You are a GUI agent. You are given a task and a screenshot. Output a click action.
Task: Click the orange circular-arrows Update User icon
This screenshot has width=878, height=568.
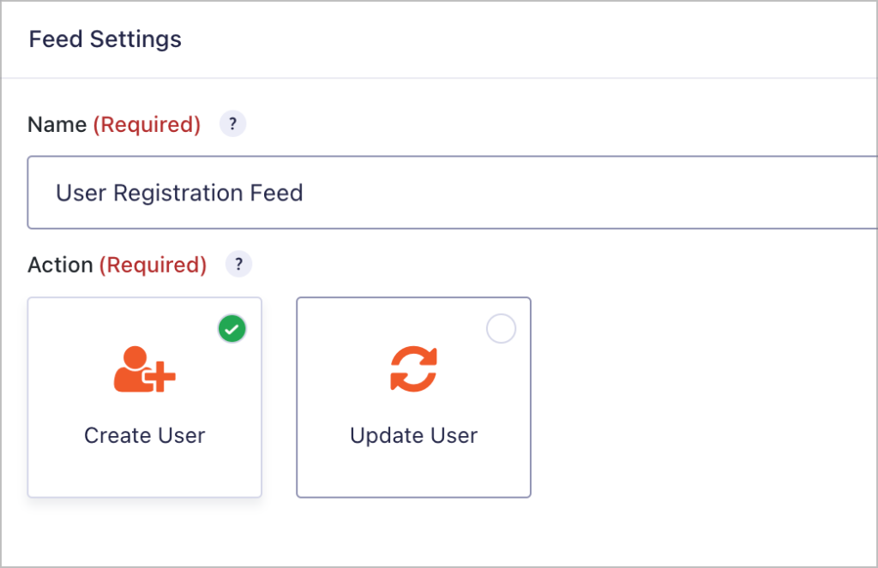click(413, 369)
